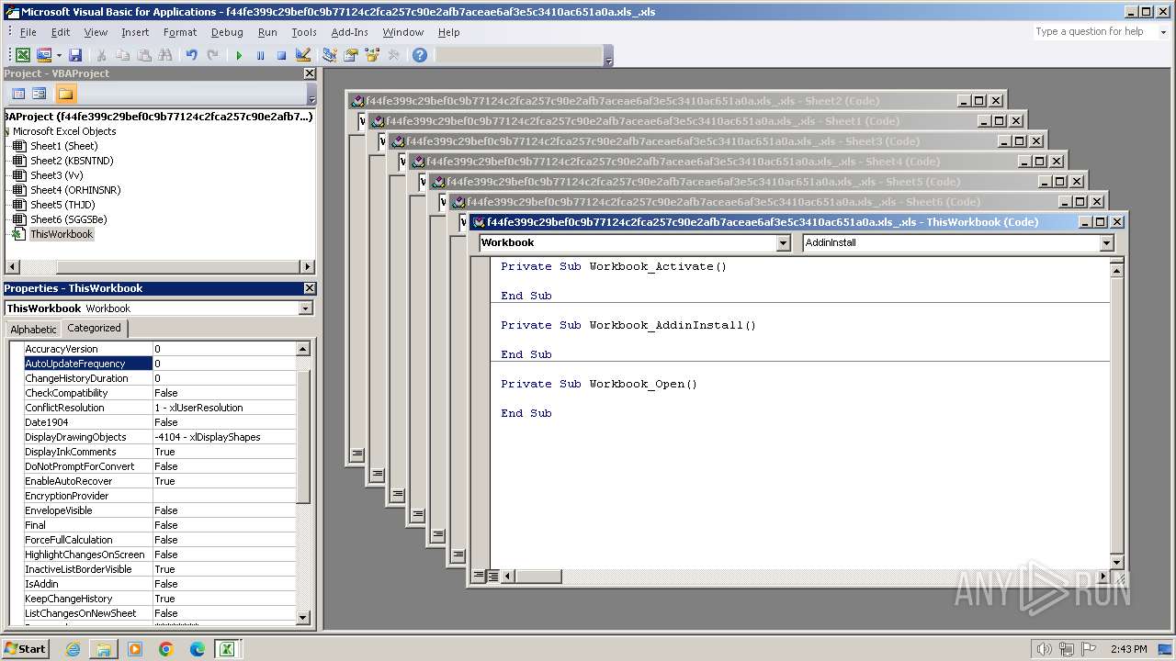This screenshot has height=661, width=1176.
Task: Open the Debug menu
Action: click(x=227, y=32)
